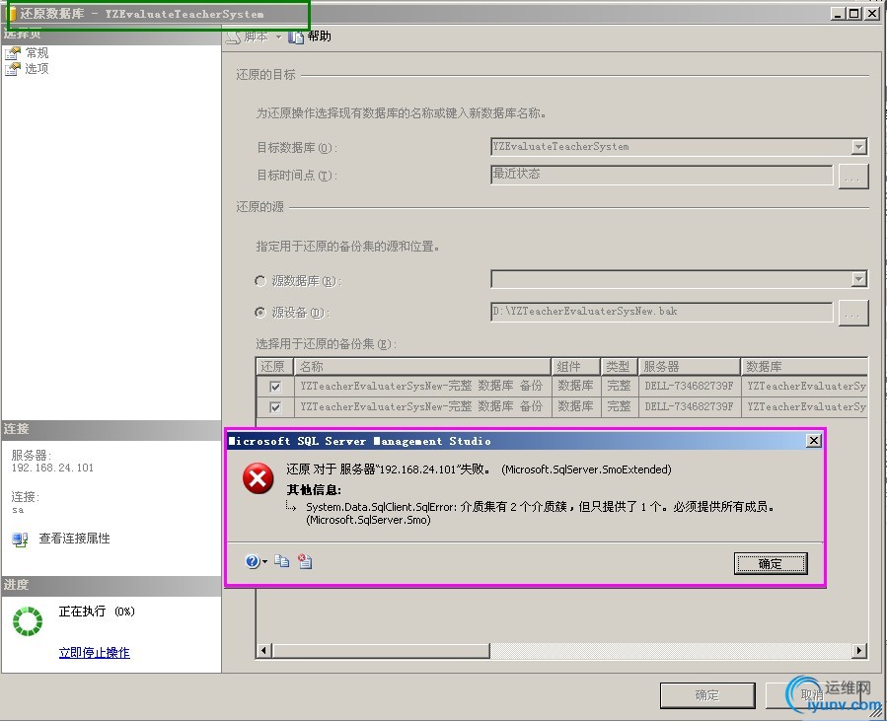Toggle second backup set restore checkbox

pyautogui.click(x=275, y=407)
